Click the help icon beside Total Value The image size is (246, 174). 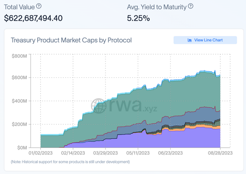39,6
